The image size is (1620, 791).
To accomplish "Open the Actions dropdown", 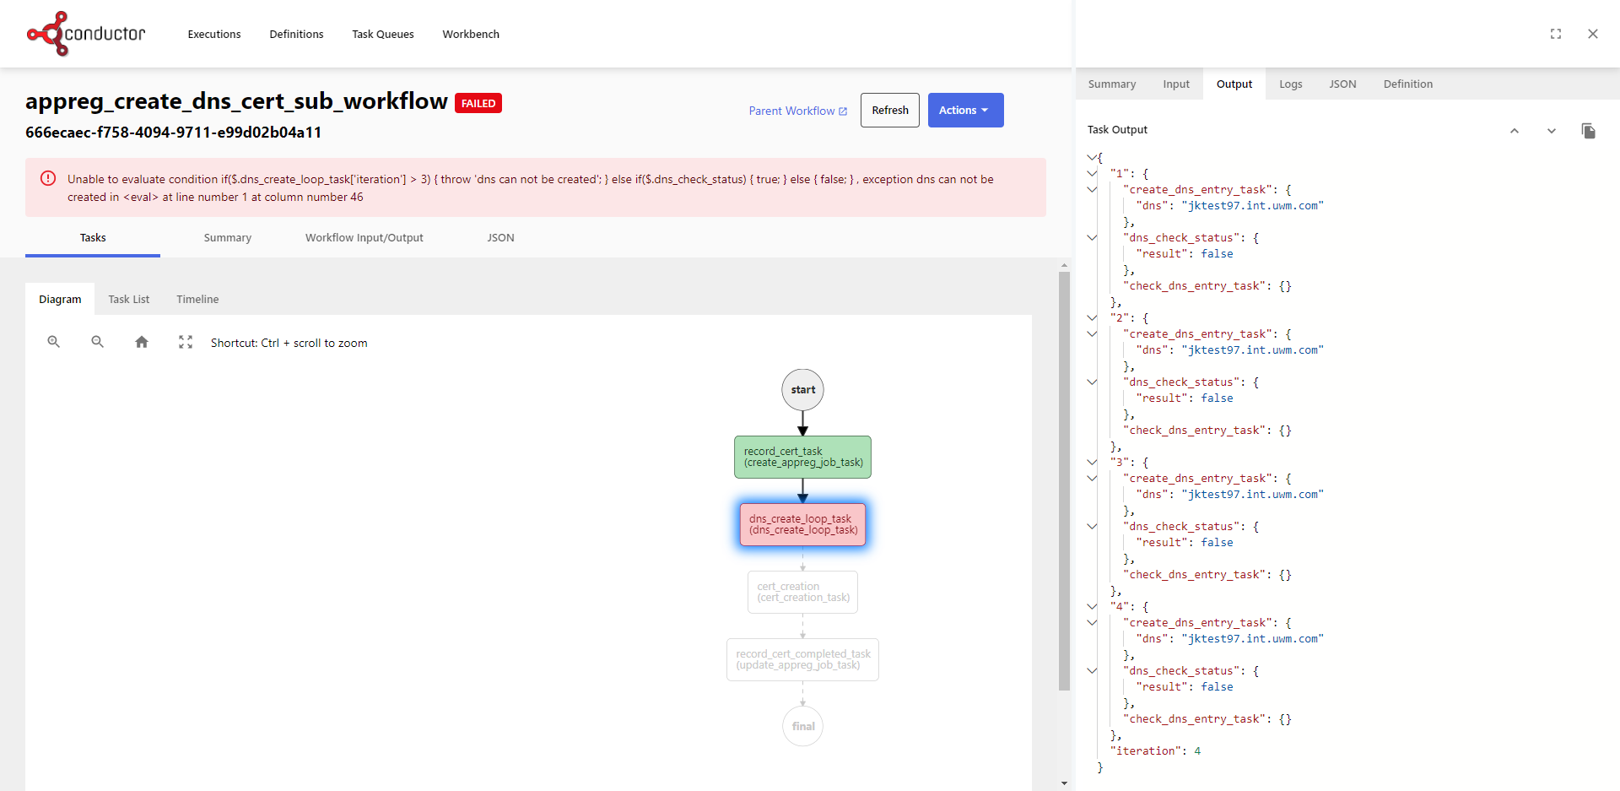I will tap(964, 110).
